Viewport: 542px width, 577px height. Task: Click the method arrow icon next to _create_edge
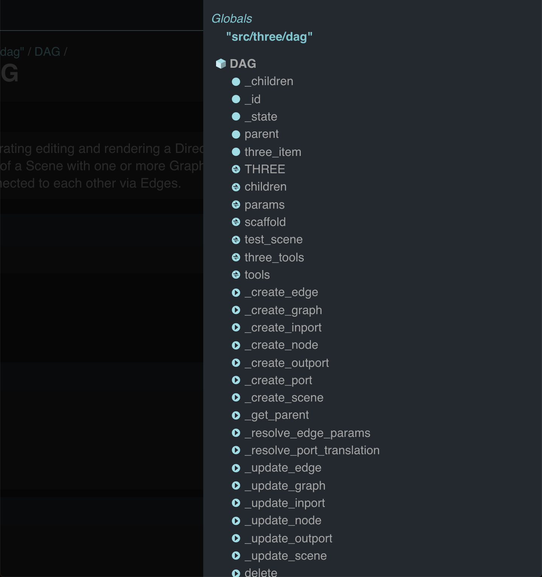[x=236, y=292]
